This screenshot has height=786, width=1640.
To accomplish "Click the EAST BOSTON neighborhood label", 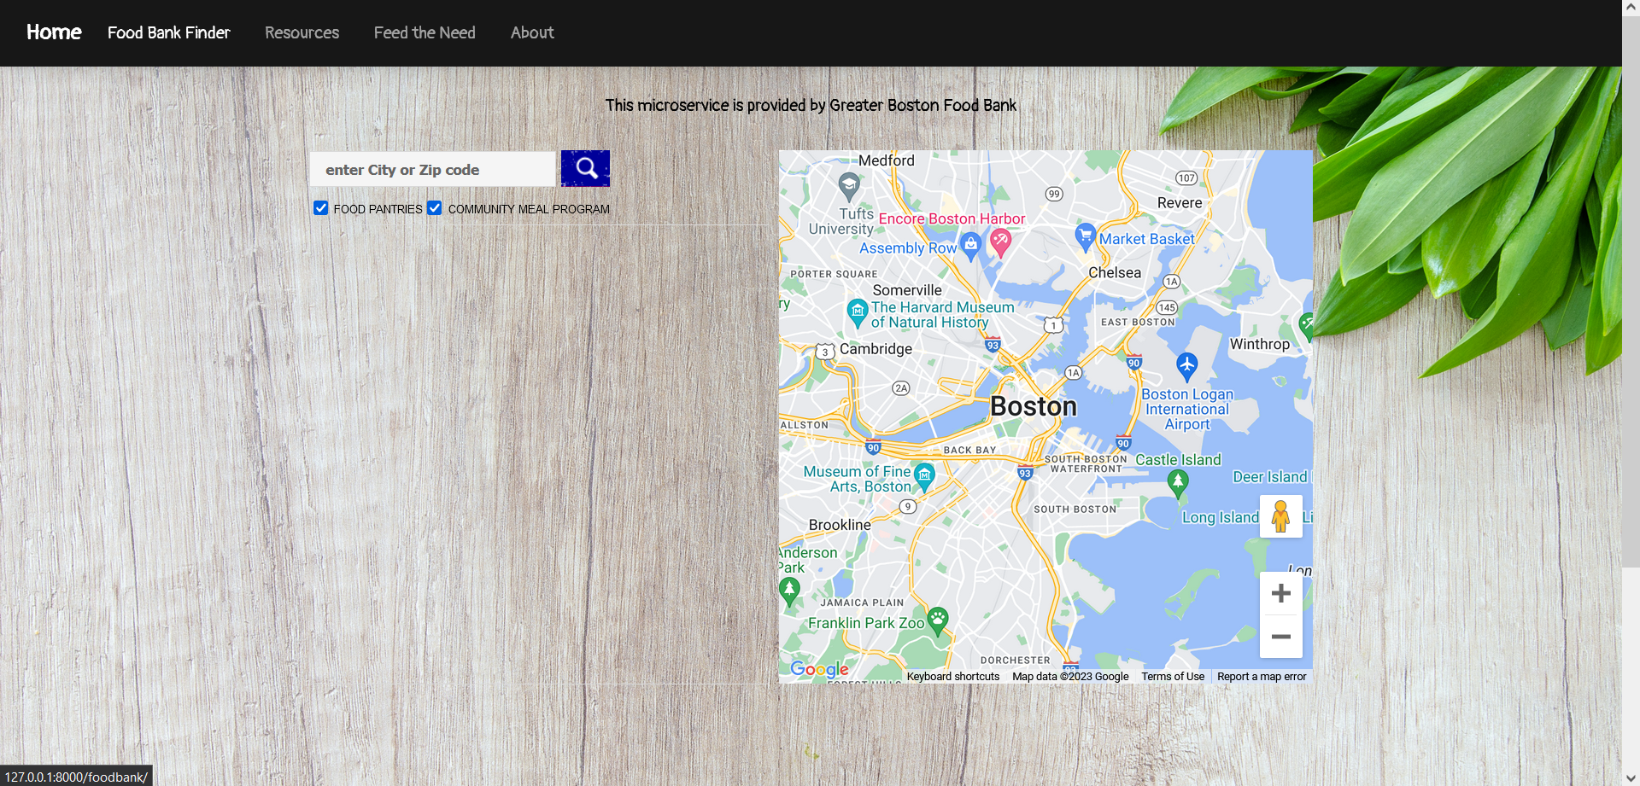I will [1138, 322].
